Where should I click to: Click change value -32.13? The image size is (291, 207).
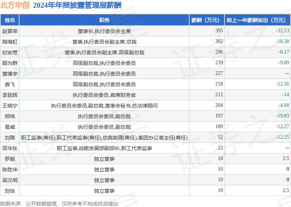pyautogui.click(x=282, y=30)
